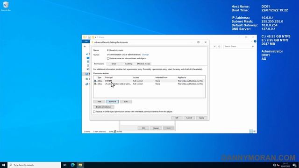Open the quick access toolbar dropdown arrow
Image resolution: width=299 pixels, height=168 pixels.
(96, 37)
